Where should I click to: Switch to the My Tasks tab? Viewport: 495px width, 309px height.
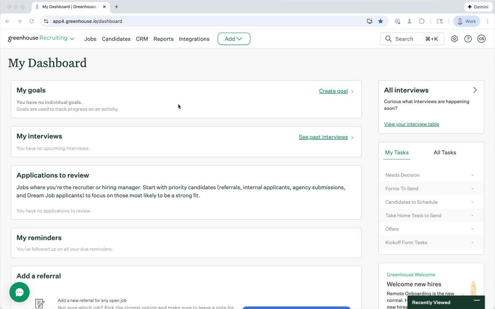[397, 153]
